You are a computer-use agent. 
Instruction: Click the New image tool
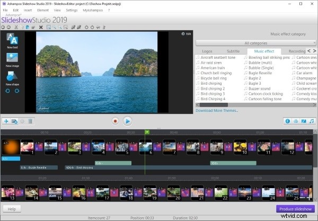tap(12, 58)
